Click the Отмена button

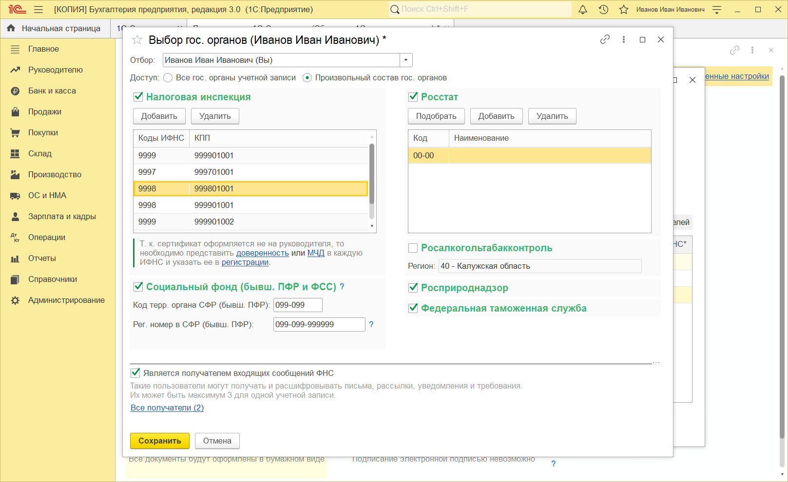click(217, 441)
